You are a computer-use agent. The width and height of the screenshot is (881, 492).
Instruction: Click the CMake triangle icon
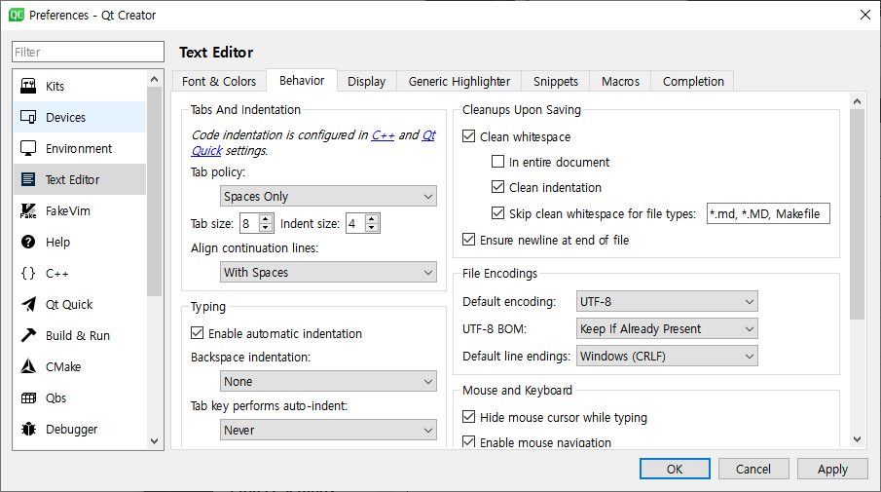[28, 366]
